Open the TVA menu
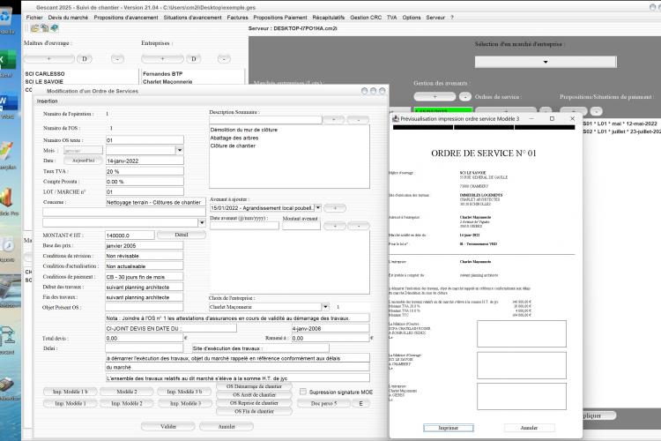The width and height of the screenshot is (661, 441). [x=391, y=18]
